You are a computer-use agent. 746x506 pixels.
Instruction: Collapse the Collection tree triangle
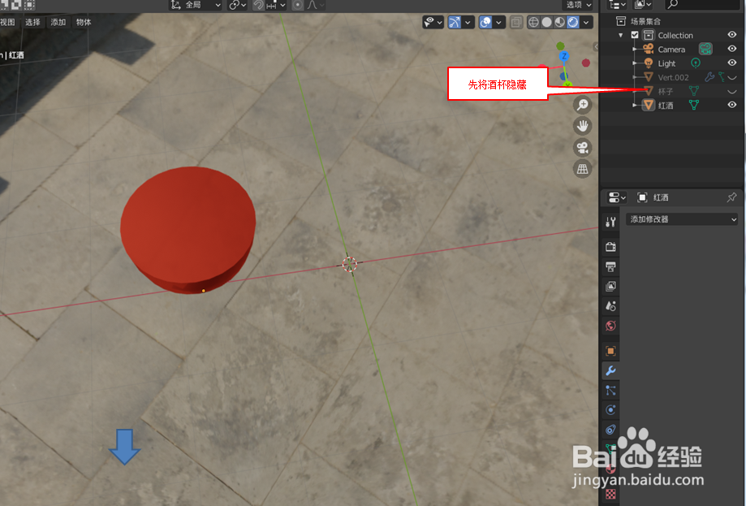coord(620,35)
